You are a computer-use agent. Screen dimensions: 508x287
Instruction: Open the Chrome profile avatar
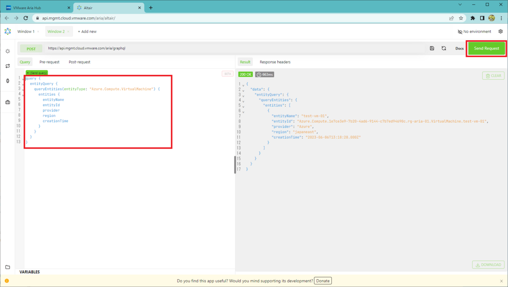(491, 18)
